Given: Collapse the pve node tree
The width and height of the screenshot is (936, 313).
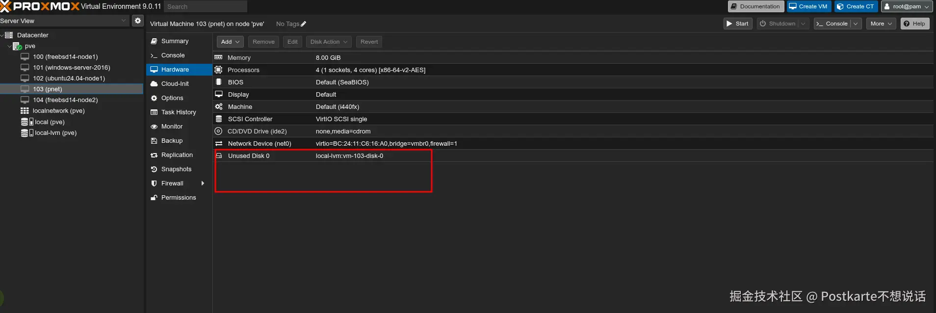Looking at the screenshot, I should 9,46.
